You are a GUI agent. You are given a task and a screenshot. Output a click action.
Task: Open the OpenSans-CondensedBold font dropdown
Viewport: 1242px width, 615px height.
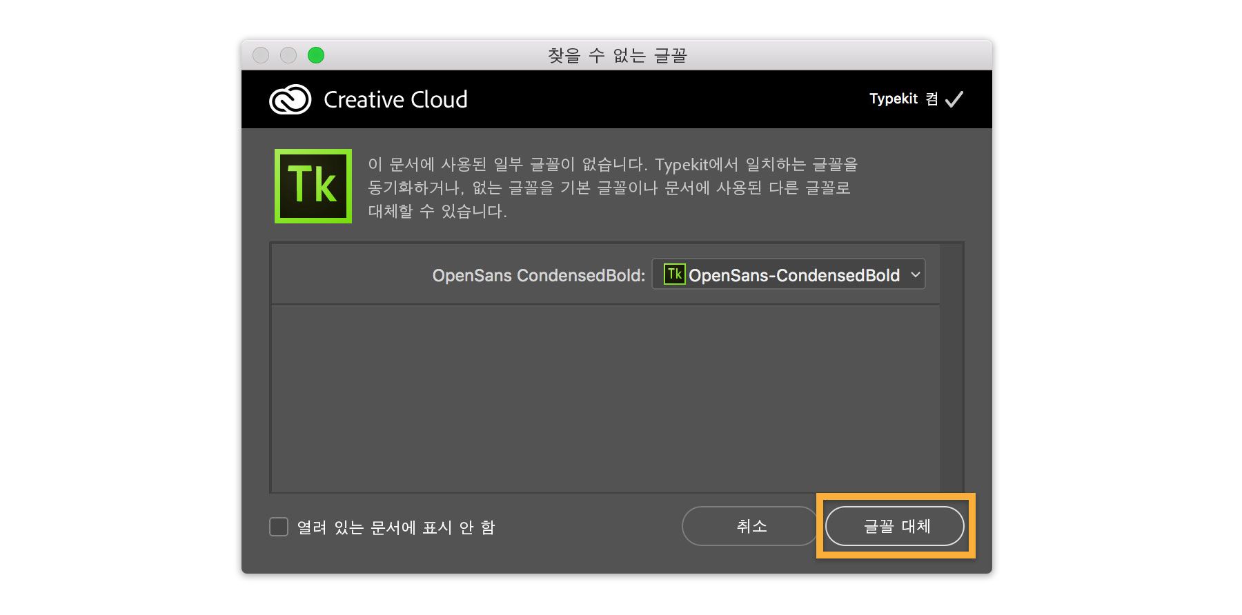[788, 274]
